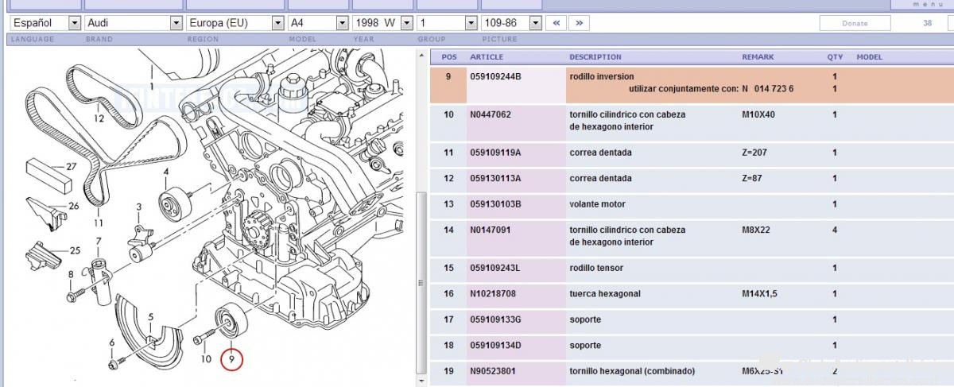Click the 'tuerca hexagonal' description
Image resolution: width=954 pixels, height=387 pixels.
pos(605,294)
